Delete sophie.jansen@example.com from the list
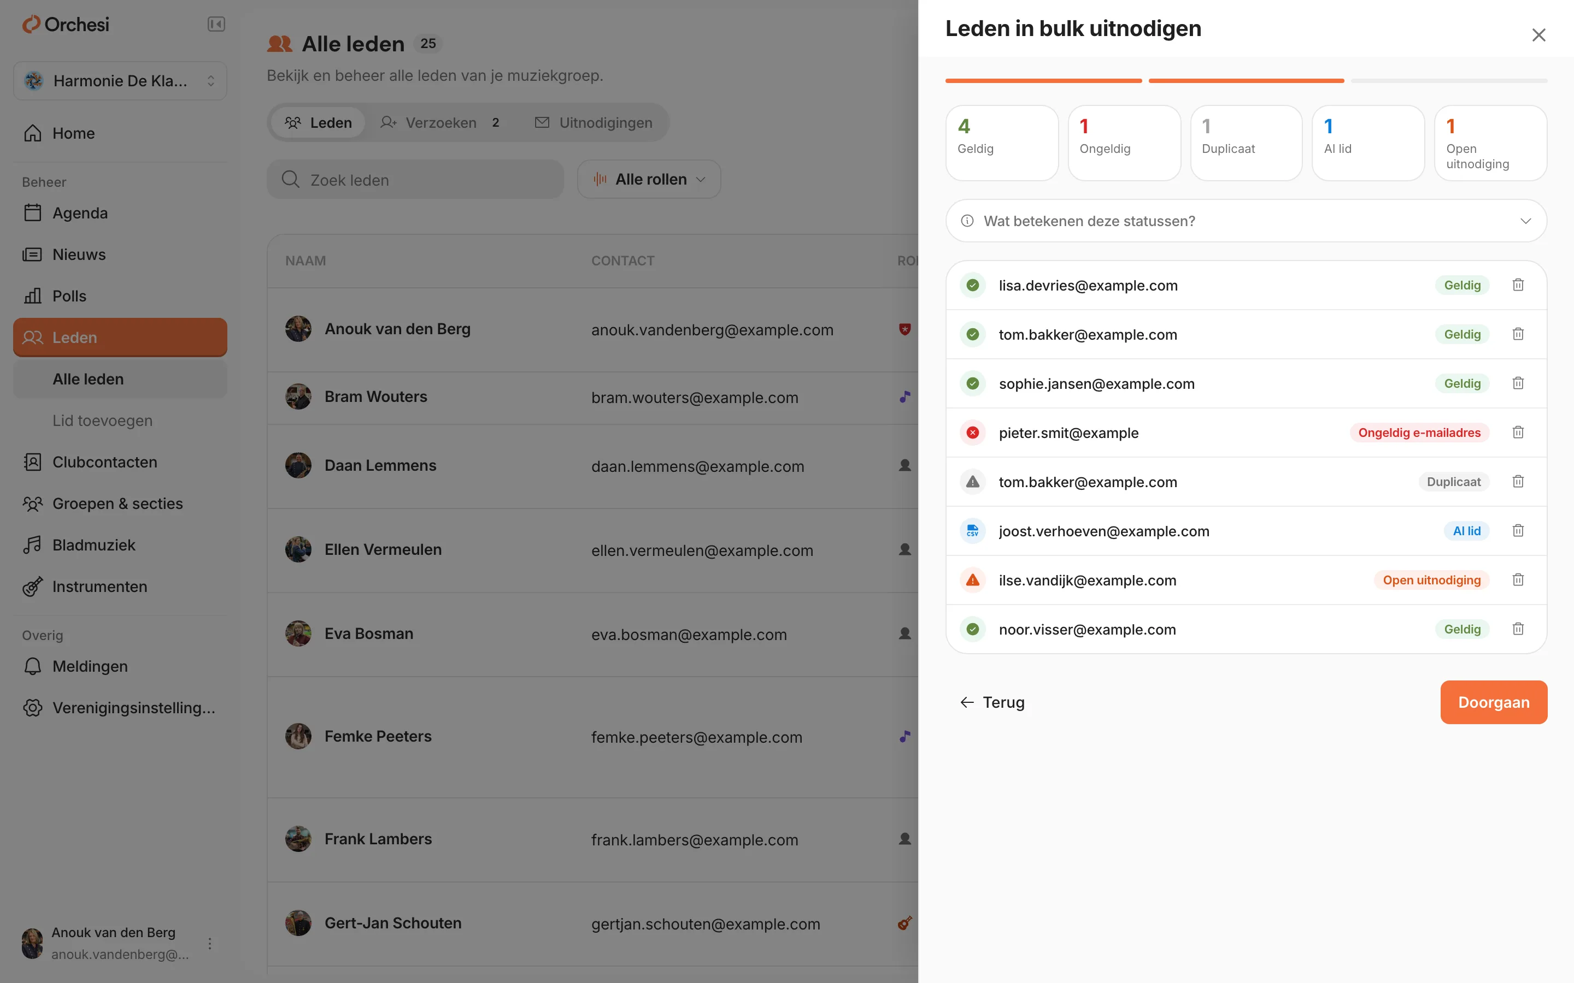 click(x=1517, y=383)
